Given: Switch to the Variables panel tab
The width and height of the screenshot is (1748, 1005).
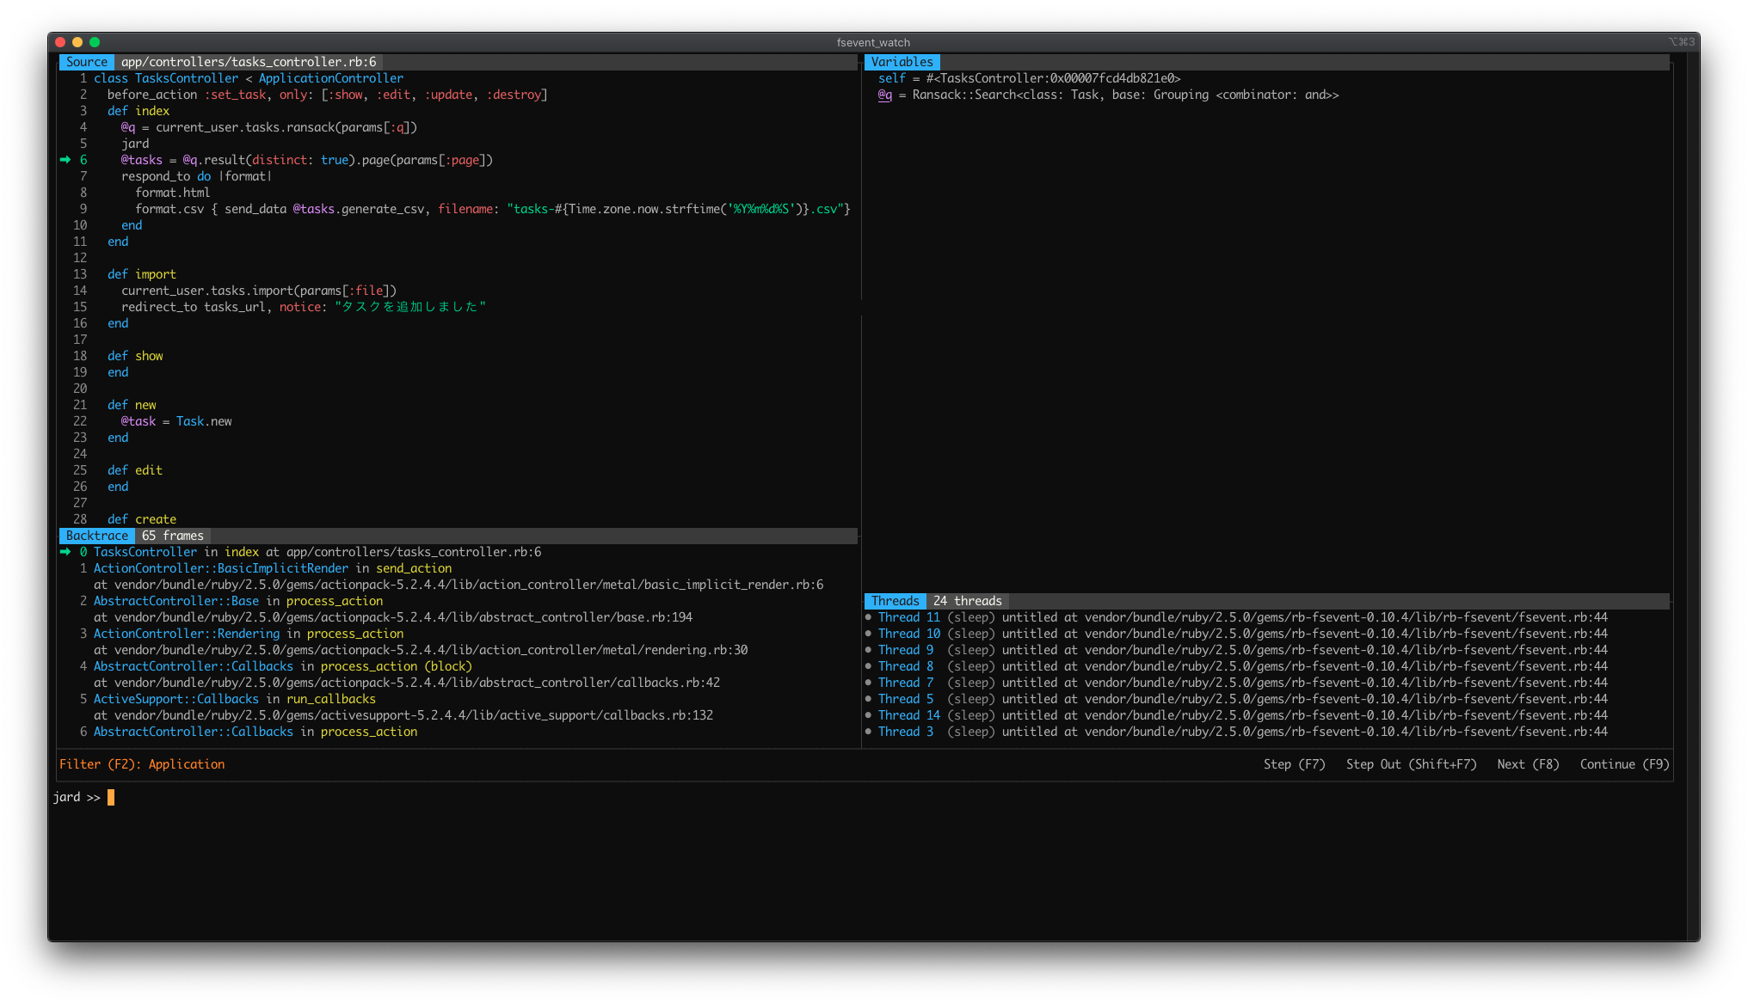Looking at the screenshot, I should pyautogui.click(x=902, y=61).
